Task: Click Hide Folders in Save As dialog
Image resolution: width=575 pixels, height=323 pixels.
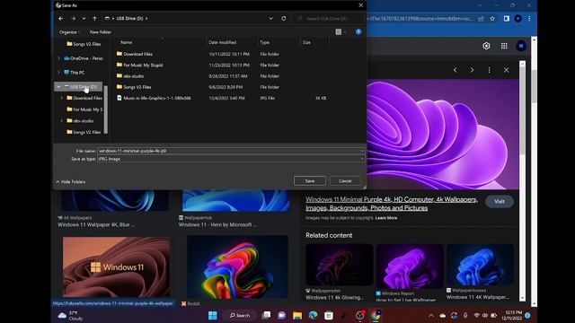Action: coord(71,182)
